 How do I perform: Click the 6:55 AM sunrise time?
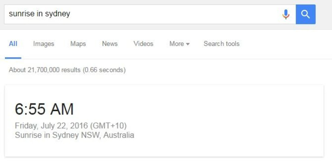44,109
